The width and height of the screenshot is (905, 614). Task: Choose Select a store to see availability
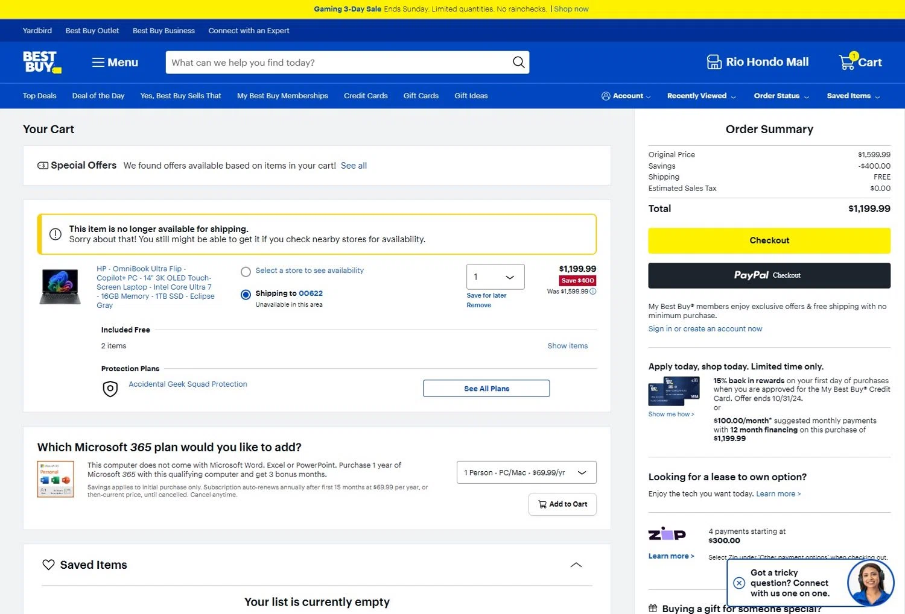tap(246, 272)
